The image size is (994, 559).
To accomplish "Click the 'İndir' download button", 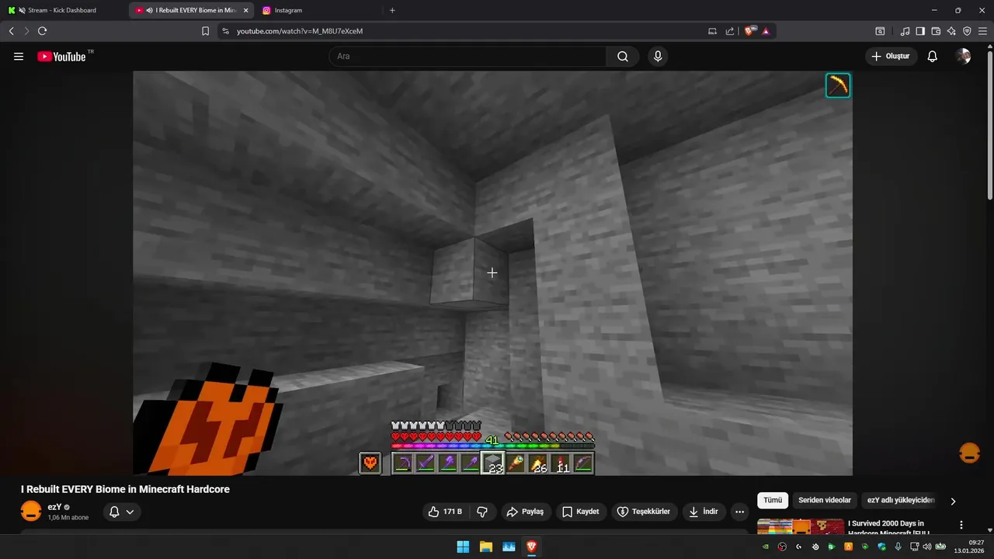I will (704, 512).
